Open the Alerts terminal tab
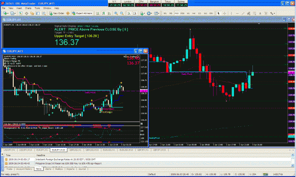 click(48, 169)
